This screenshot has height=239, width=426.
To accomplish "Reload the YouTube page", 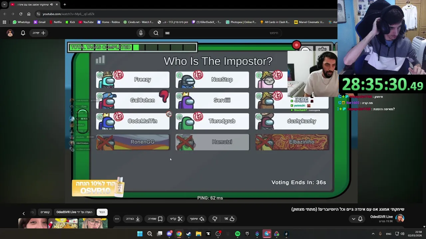I will tap(21, 14).
